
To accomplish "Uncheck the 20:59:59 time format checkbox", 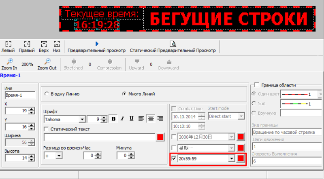I will (x=174, y=158).
